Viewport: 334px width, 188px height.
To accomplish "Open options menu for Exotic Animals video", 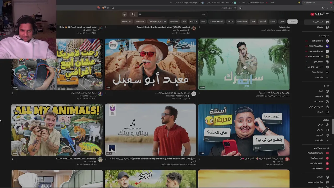I will pos(12,159).
